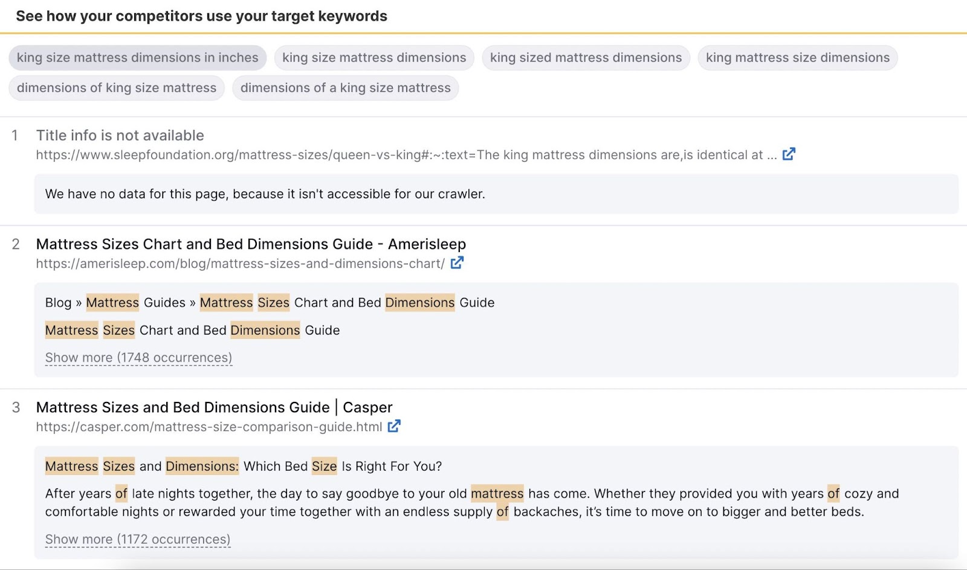Select 'dimensions of a king size mattress' chip
The width and height of the screenshot is (967, 570).
click(x=346, y=88)
